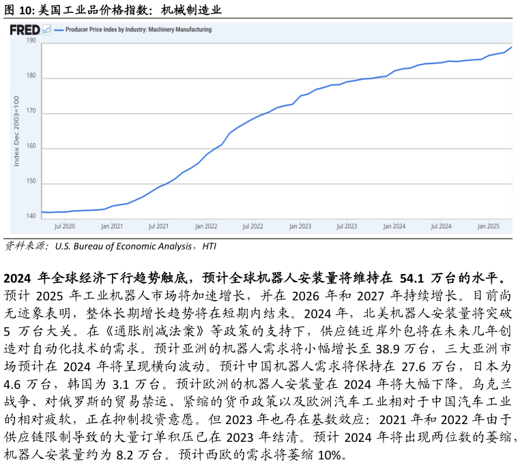Click the y-axis label '190'
Screen dimensions: 520x465
pyautogui.click(x=31, y=40)
